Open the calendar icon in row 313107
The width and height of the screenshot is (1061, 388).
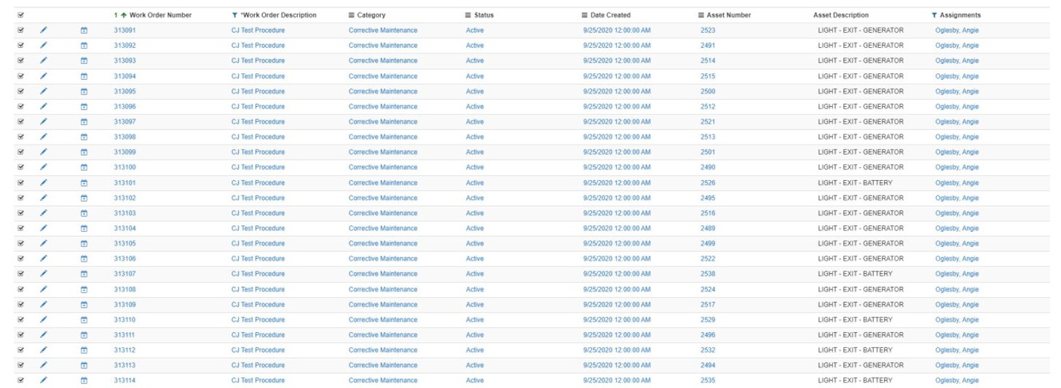(84, 274)
